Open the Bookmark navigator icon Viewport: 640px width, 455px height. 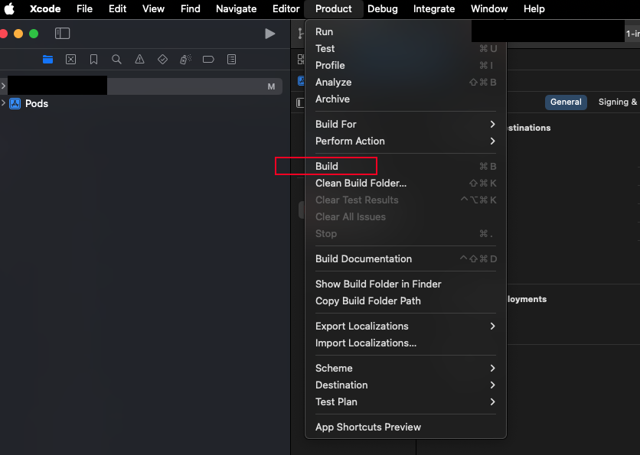93,60
